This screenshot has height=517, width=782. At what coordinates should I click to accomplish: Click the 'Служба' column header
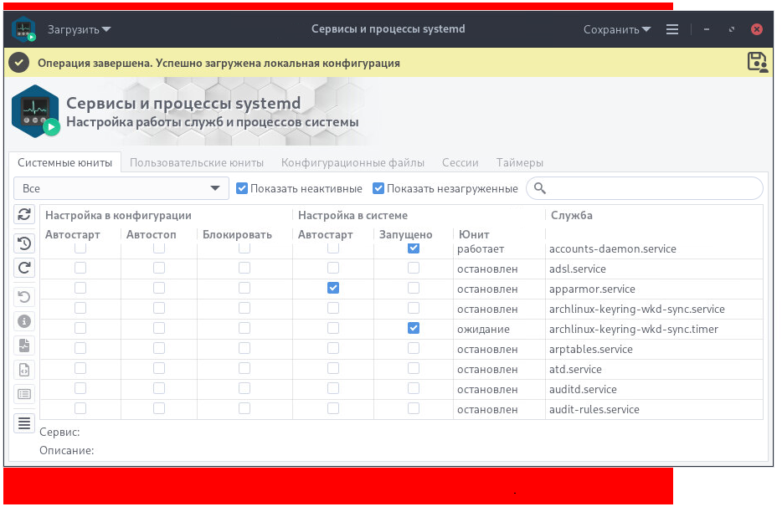[x=571, y=215]
